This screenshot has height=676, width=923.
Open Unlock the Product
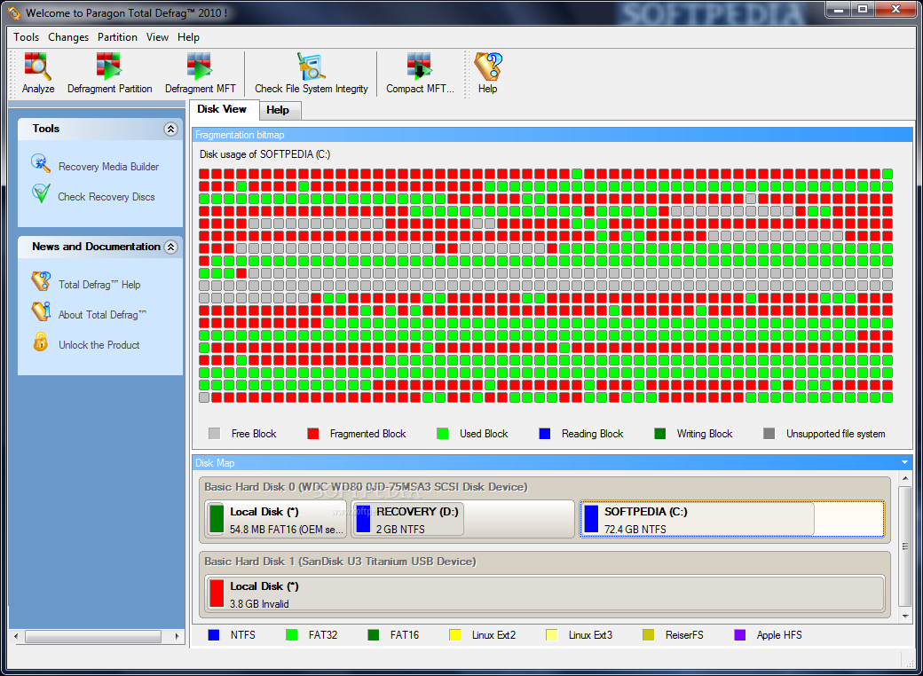coord(98,344)
